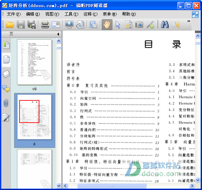Expand more toolbar items with the chevron

(x=189, y=21)
